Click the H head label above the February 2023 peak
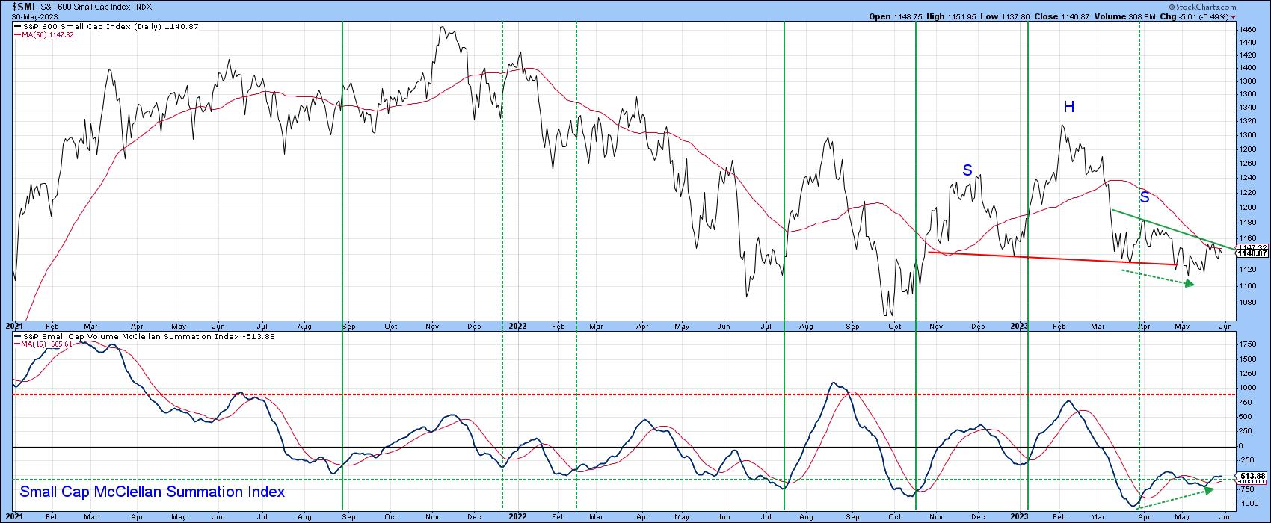1271x523 pixels. [1069, 107]
